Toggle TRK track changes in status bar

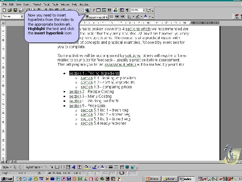[98, 173]
